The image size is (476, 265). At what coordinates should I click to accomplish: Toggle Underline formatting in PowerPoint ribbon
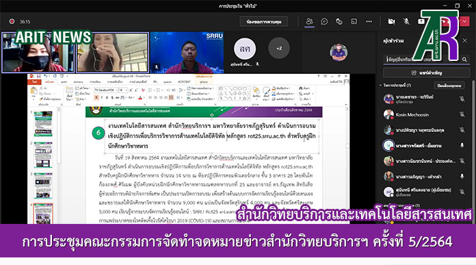[x=107, y=97]
